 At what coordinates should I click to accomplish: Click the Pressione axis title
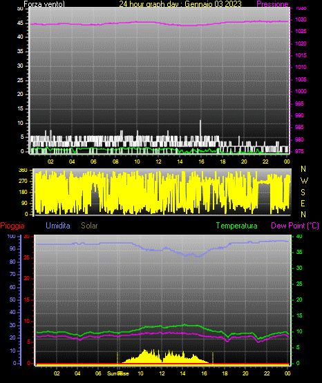272,4
